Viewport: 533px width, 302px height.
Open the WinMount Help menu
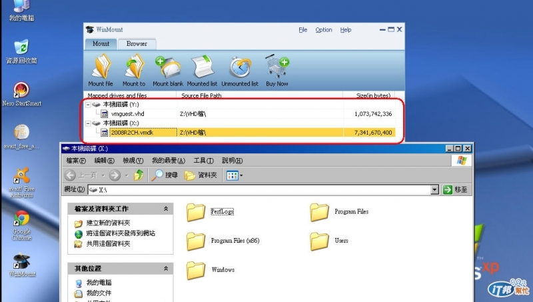346,30
